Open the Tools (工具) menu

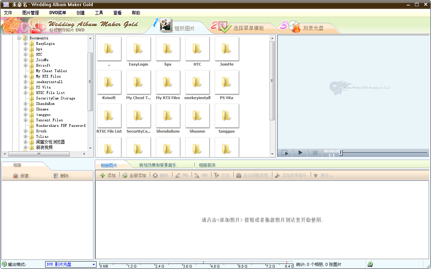coord(99,13)
